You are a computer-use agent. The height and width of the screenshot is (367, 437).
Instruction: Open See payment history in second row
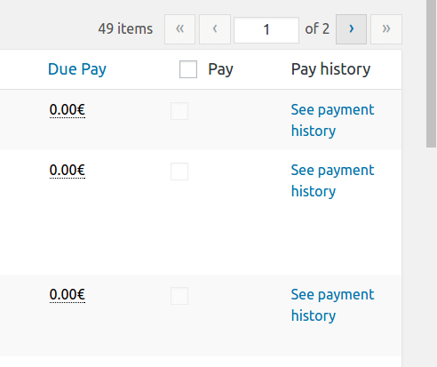click(x=332, y=180)
